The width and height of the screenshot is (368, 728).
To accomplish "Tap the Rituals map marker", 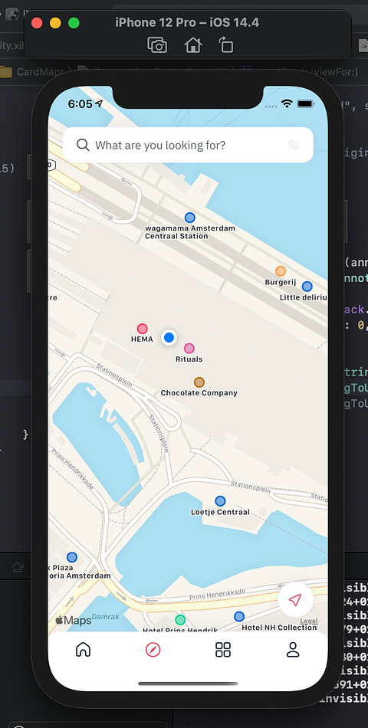I will pyautogui.click(x=189, y=348).
